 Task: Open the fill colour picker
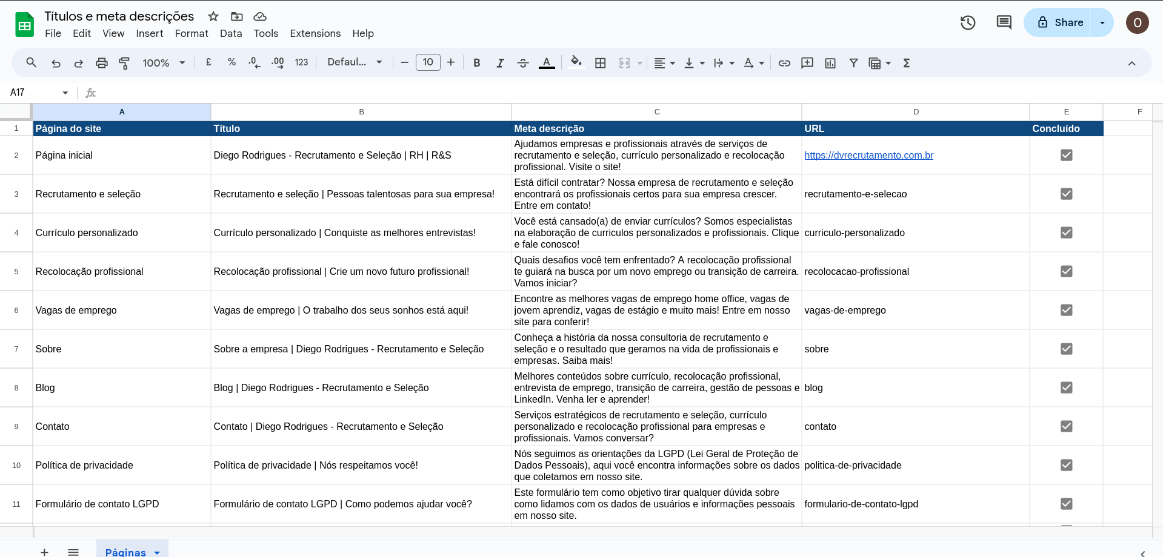(576, 62)
